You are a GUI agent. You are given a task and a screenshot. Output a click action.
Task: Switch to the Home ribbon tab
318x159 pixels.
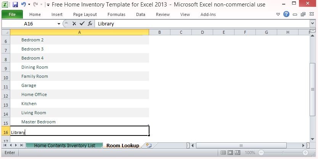point(35,14)
